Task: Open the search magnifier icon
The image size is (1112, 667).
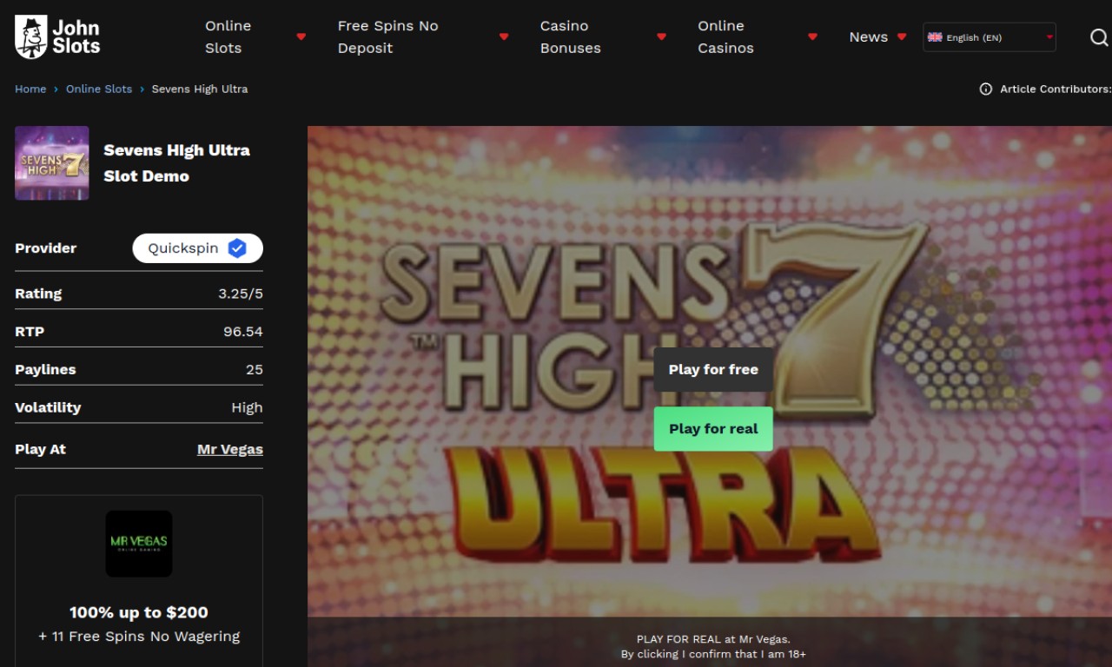Action: pyautogui.click(x=1099, y=37)
